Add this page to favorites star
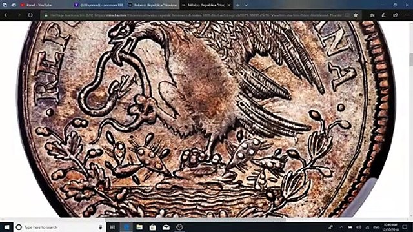Screen dimensions: 413x232 click(x=356, y=15)
